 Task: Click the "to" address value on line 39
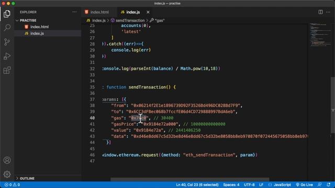coord(181,112)
